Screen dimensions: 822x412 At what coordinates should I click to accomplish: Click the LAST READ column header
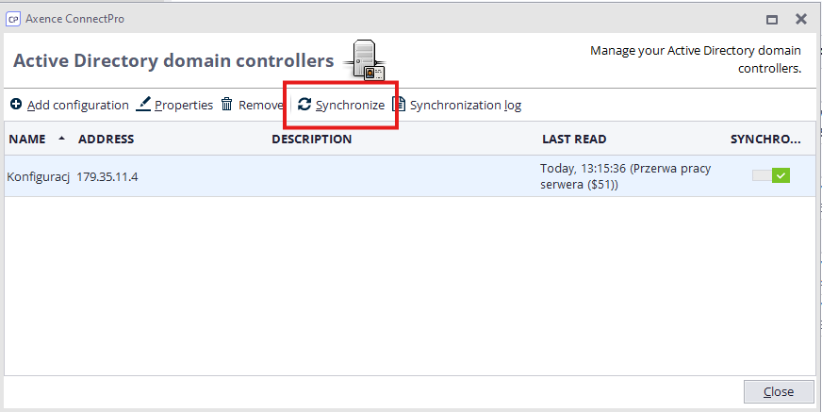point(574,140)
